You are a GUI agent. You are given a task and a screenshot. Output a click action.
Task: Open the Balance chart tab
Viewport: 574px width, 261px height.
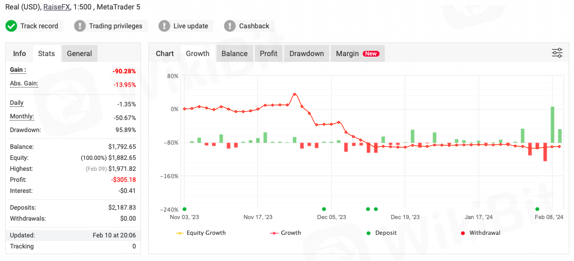234,53
